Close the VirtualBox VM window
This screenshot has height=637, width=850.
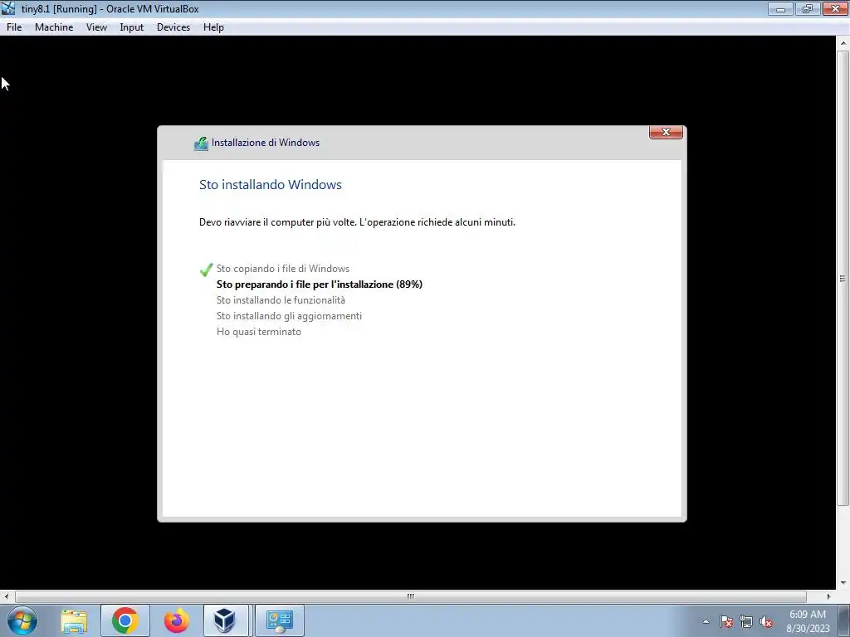(835, 8)
